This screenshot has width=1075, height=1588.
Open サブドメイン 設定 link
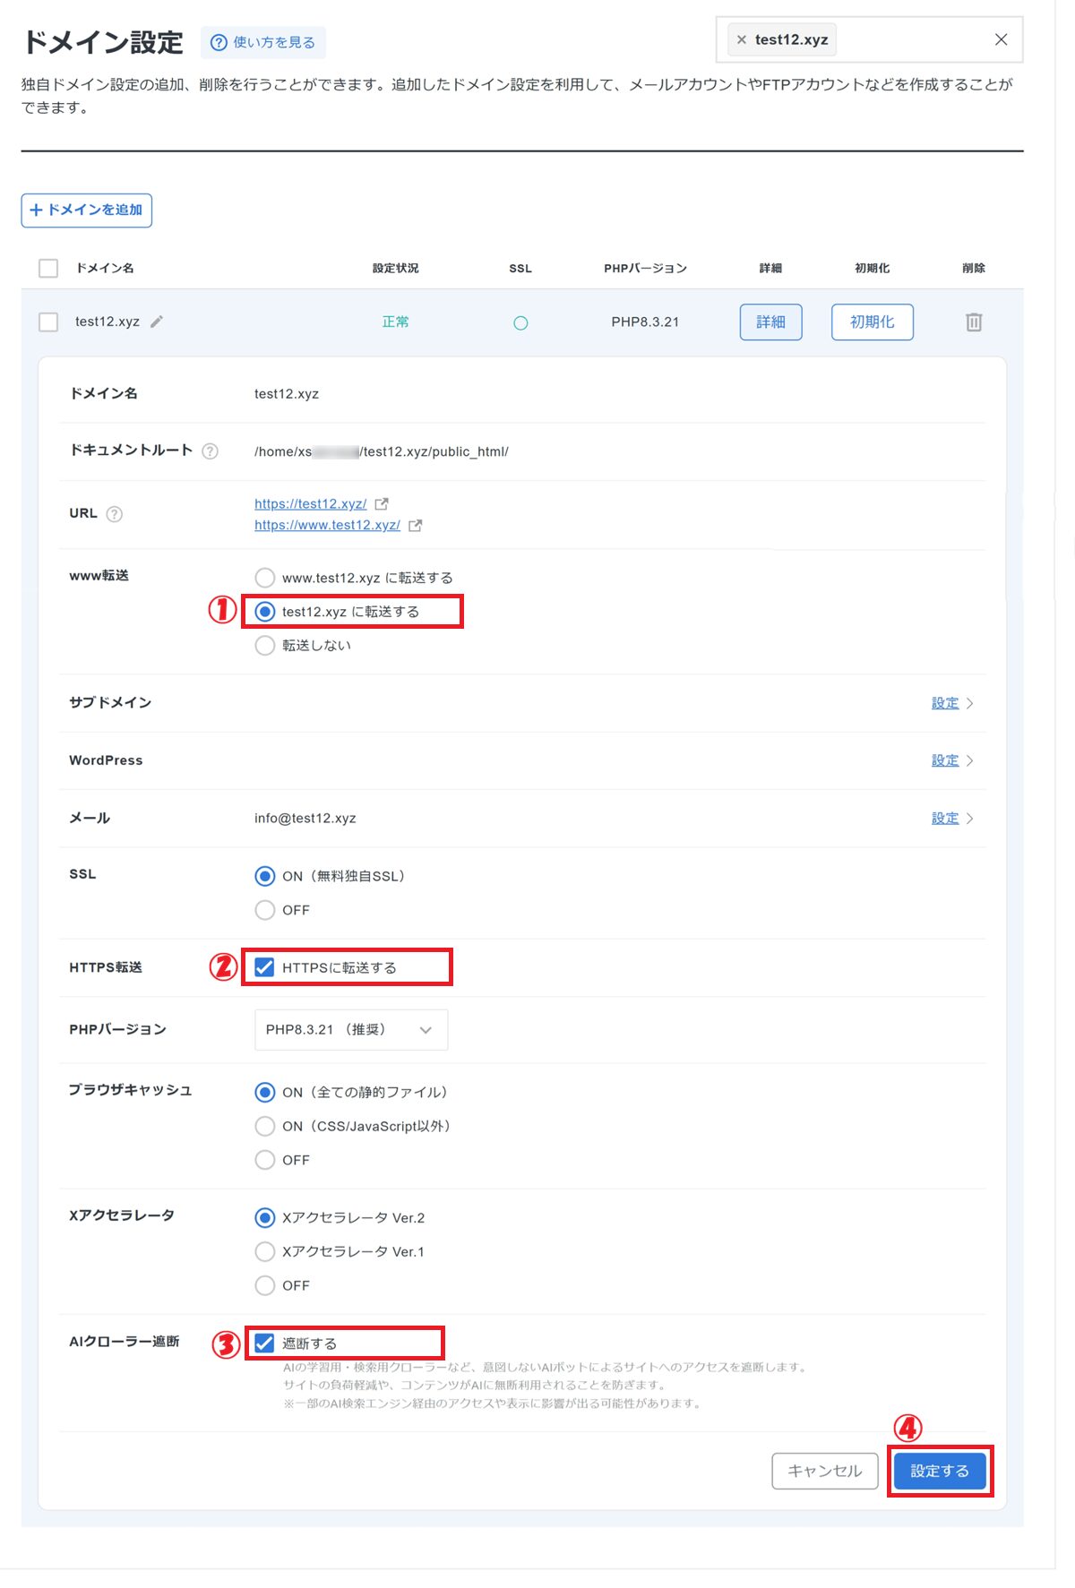click(945, 703)
